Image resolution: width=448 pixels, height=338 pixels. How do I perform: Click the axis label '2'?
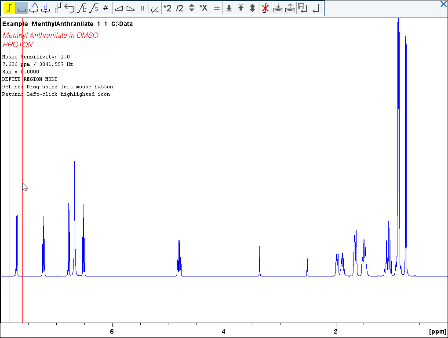(336, 331)
